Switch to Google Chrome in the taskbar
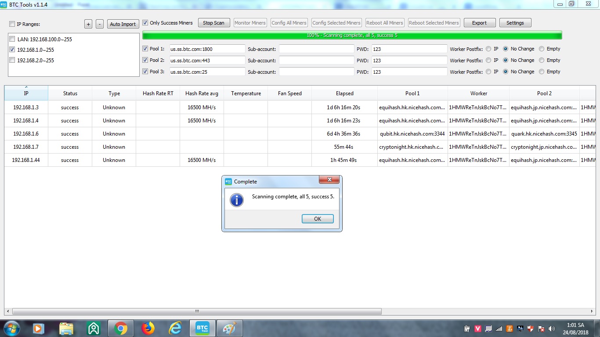This screenshot has width=600, height=337. (121, 328)
